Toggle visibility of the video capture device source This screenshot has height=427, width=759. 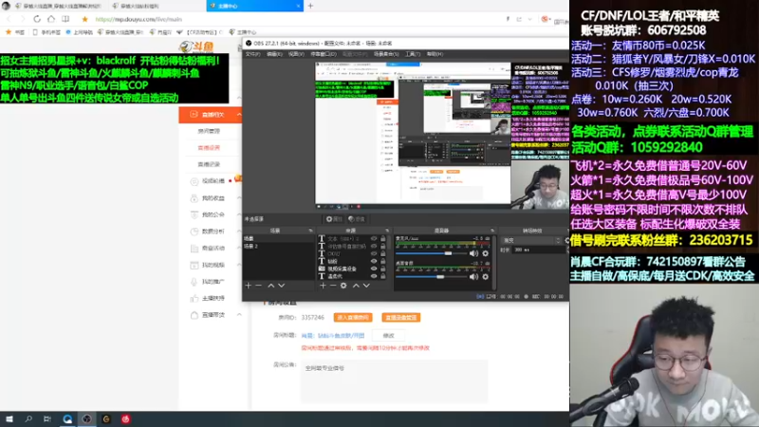(x=374, y=269)
